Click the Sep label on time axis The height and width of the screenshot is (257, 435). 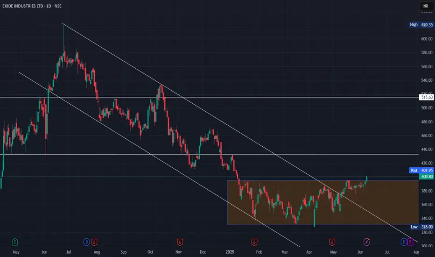point(124,252)
